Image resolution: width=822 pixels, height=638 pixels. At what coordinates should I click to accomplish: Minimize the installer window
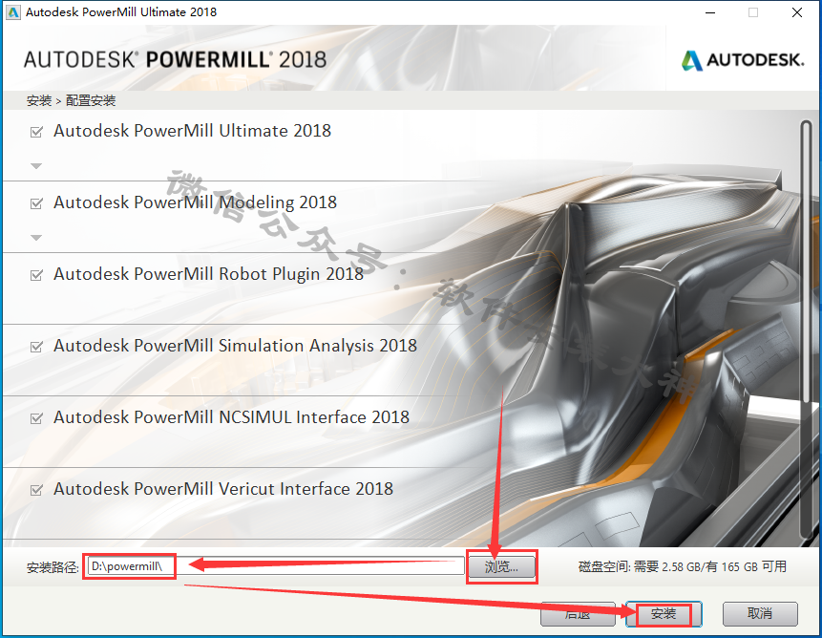click(710, 12)
